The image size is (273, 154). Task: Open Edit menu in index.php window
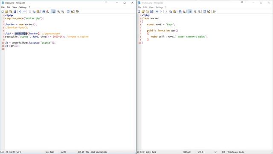tap(9, 7)
